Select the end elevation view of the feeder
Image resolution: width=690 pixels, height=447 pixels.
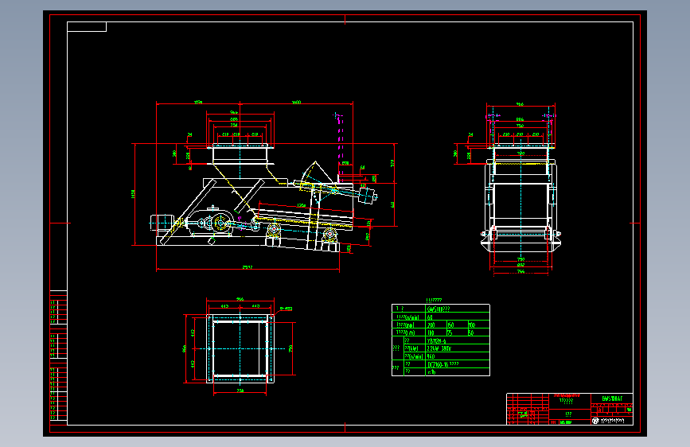click(520, 189)
